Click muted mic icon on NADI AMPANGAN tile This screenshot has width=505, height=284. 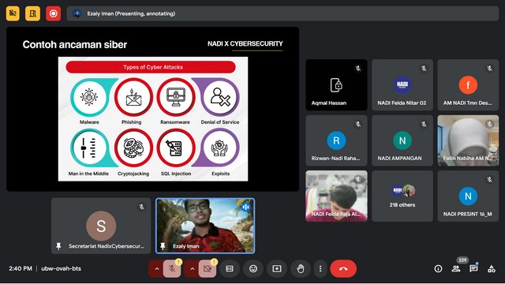[x=424, y=124]
